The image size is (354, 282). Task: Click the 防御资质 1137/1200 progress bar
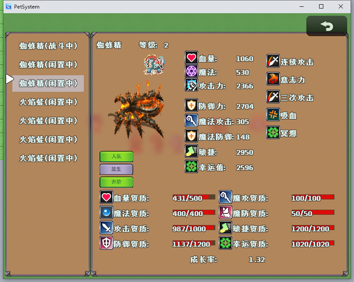[194, 243]
